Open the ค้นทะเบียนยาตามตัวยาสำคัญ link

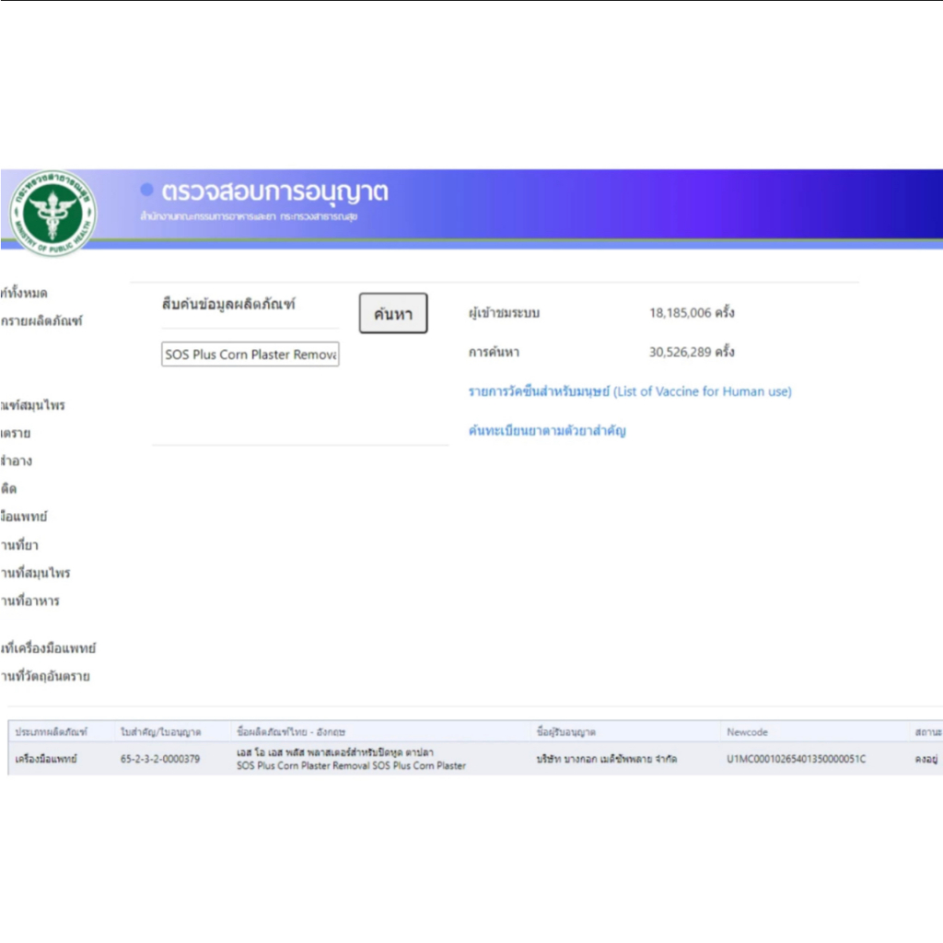coord(547,430)
